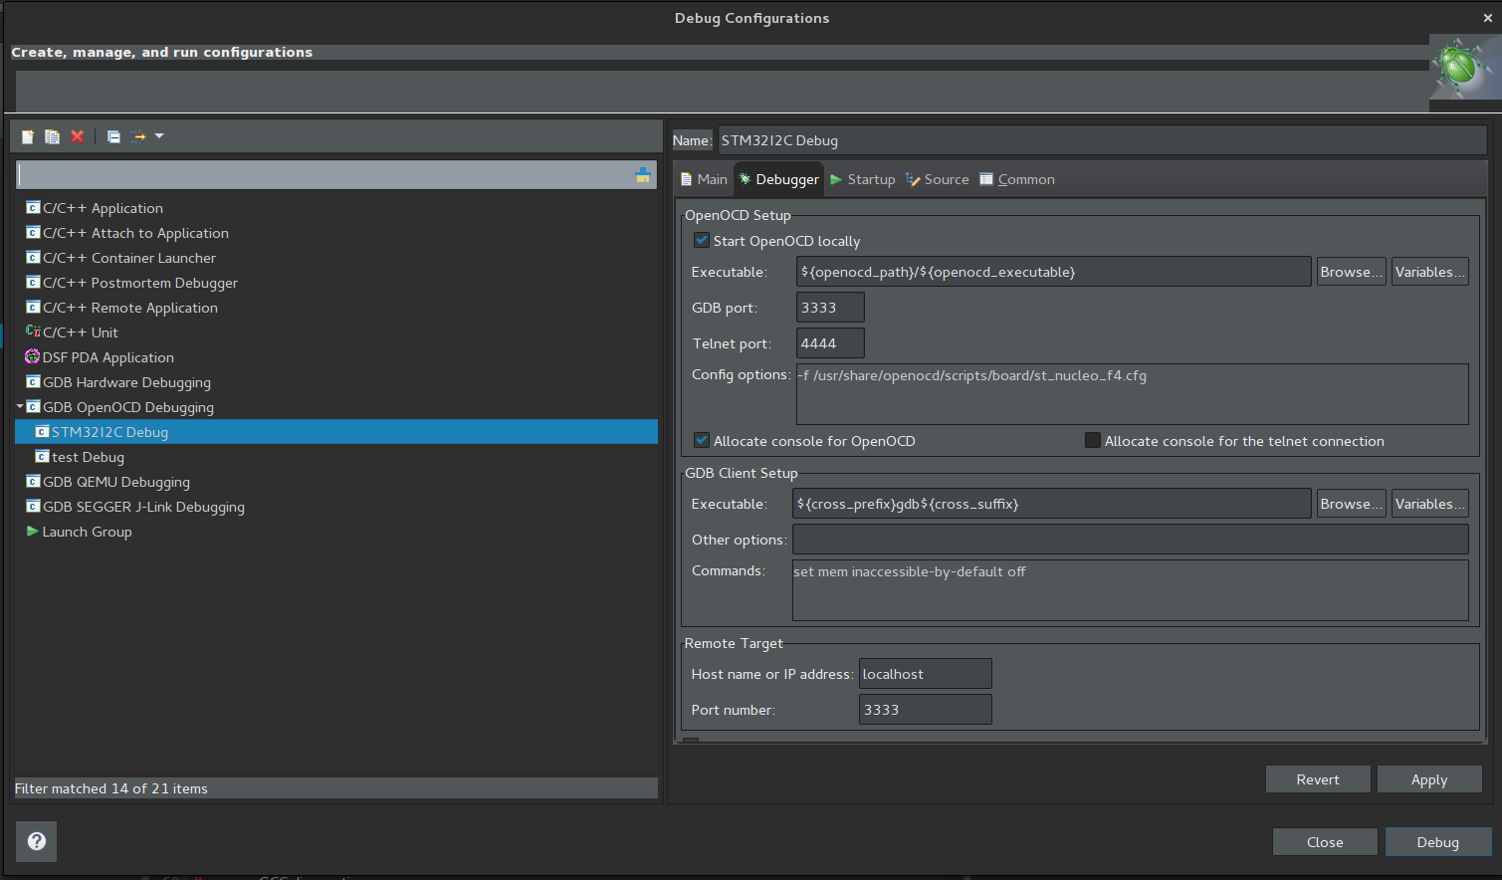Uncheck Start OpenOCD locally
The height and width of the screenshot is (880, 1502).
(702, 241)
